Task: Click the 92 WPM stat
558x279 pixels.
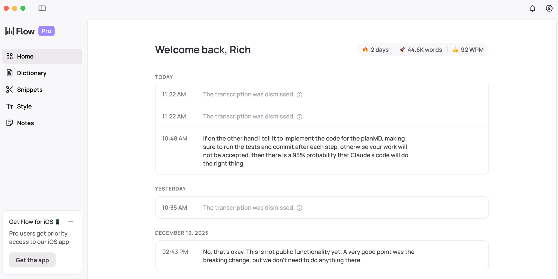Action: coord(468,50)
